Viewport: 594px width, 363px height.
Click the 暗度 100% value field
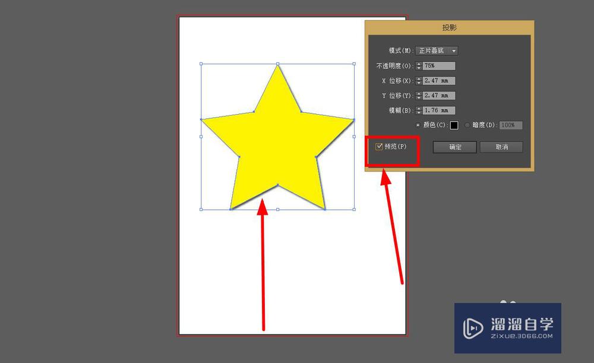click(511, 125)
